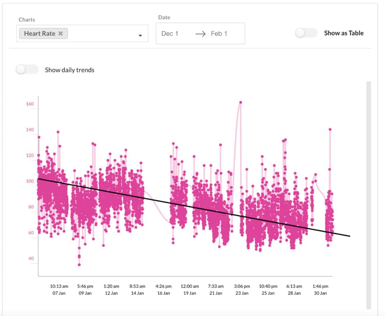
Task: Click the Date field label
Action: (x=164, y=18)
